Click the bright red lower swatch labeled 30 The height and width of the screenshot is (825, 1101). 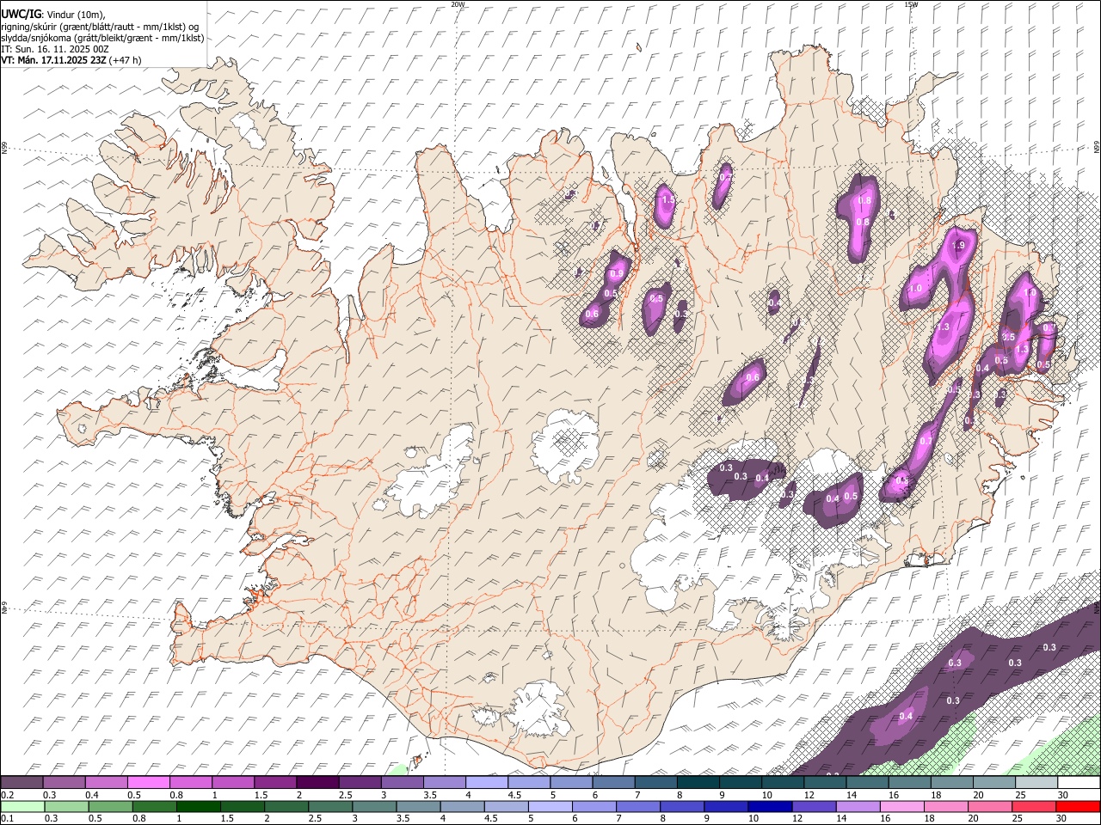[x=1079, y=806]
